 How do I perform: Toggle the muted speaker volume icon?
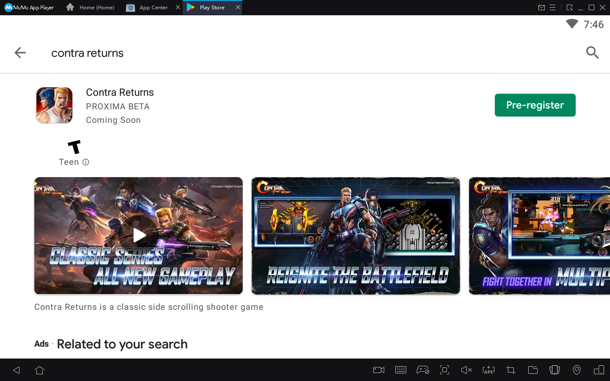466,370
